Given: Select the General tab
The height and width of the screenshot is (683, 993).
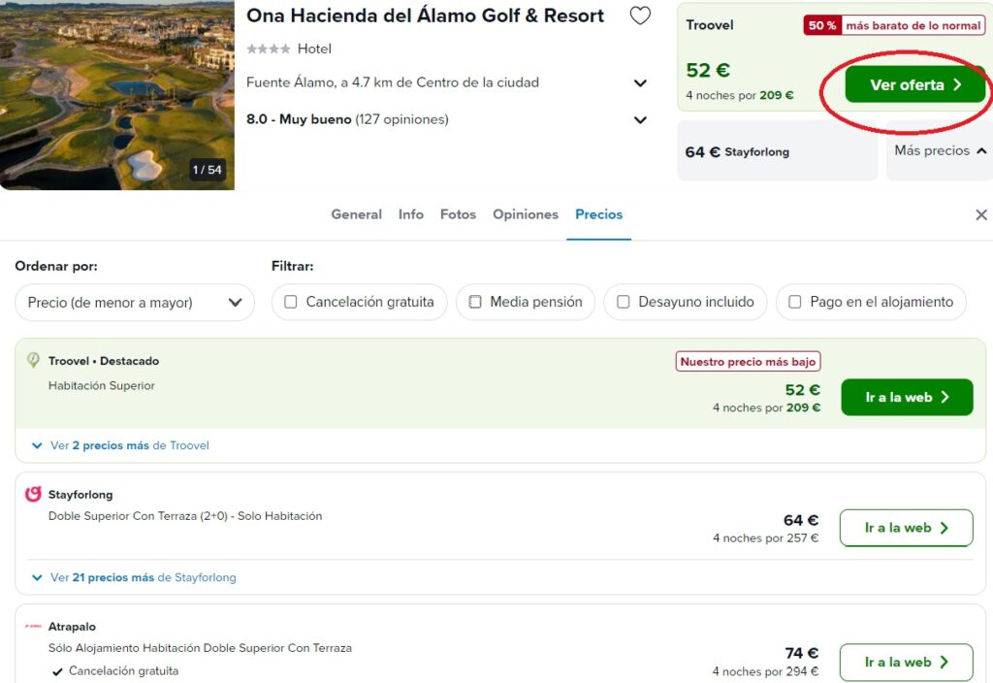Looking at the screenshot, I should coord(357,214).
